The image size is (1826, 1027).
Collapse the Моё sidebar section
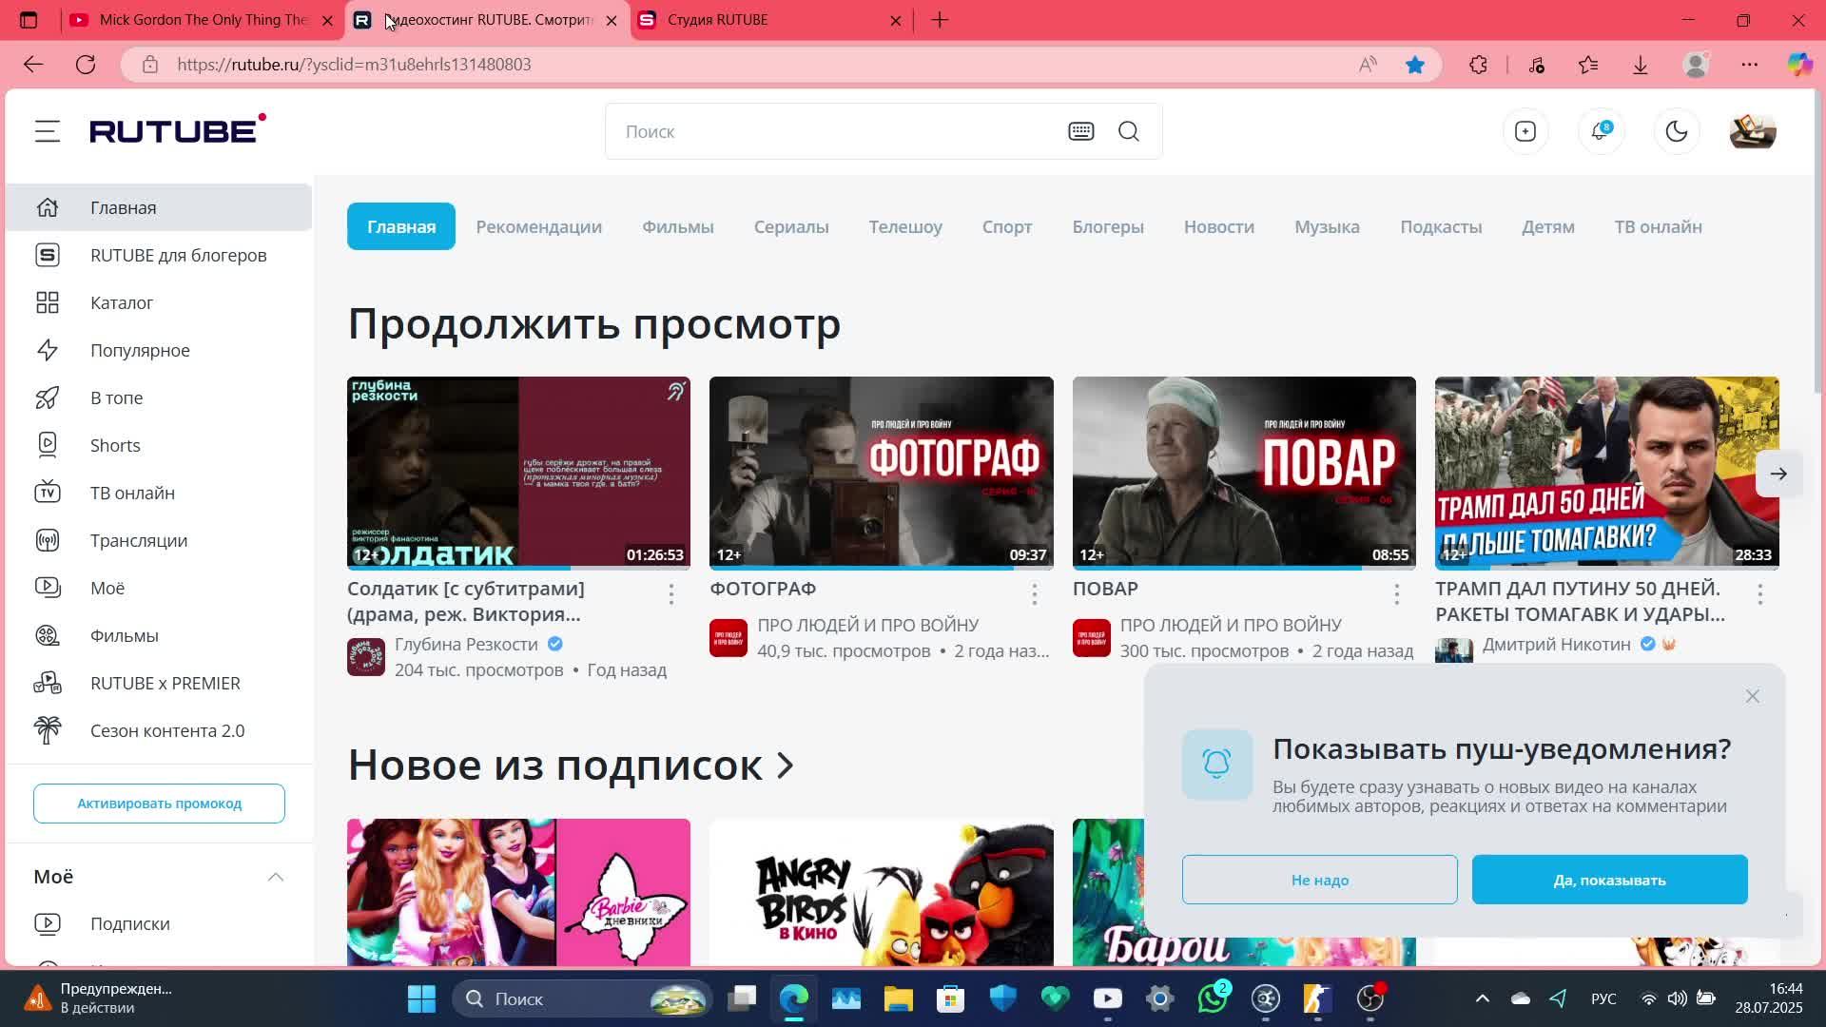(x=275, y=877)
